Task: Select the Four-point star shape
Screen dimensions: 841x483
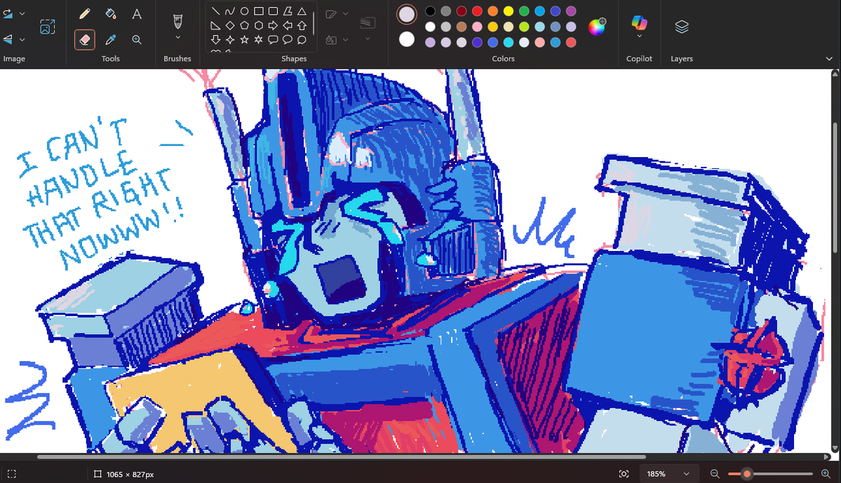Action: pyautogui.click(x=230, y=40)
